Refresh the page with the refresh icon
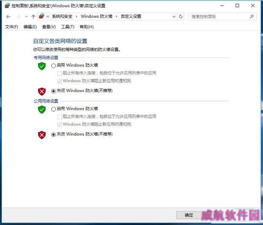263x225 pixels. (181, 17)
